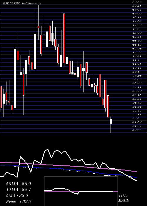147x206 pixels.
Task: Click the 33.11 price axis label
Action: pos(137,114)
